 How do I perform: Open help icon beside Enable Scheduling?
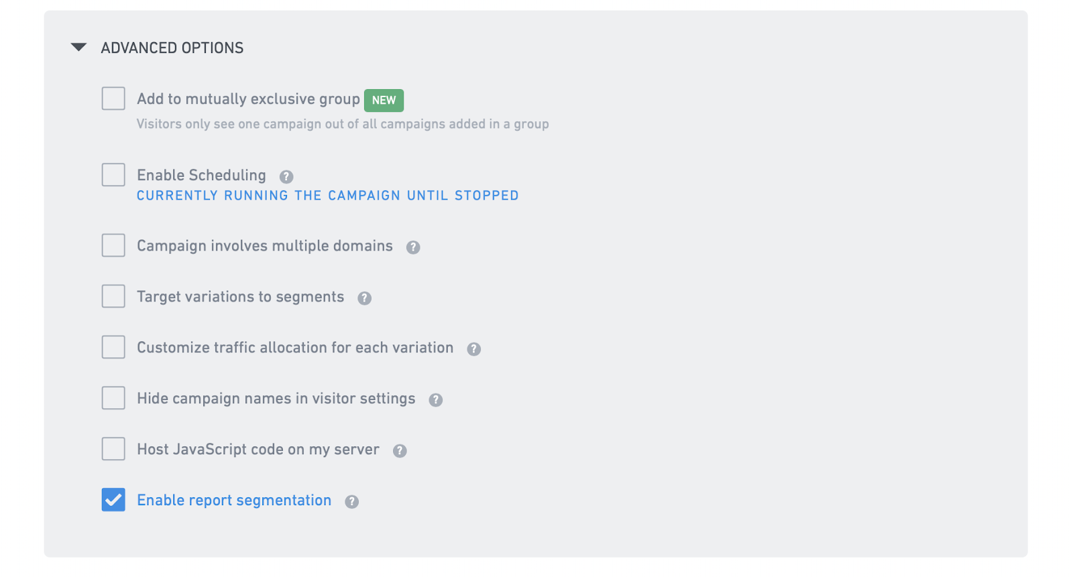(286, 176)
